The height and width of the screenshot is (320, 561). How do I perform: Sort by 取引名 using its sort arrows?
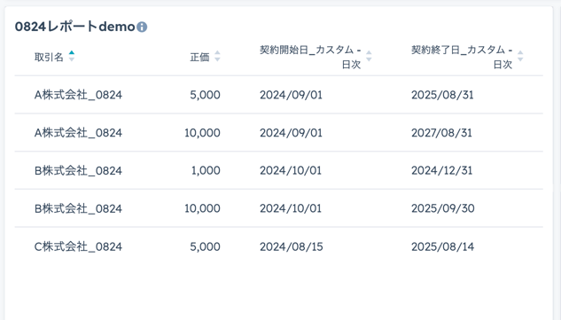click(72, 56)
